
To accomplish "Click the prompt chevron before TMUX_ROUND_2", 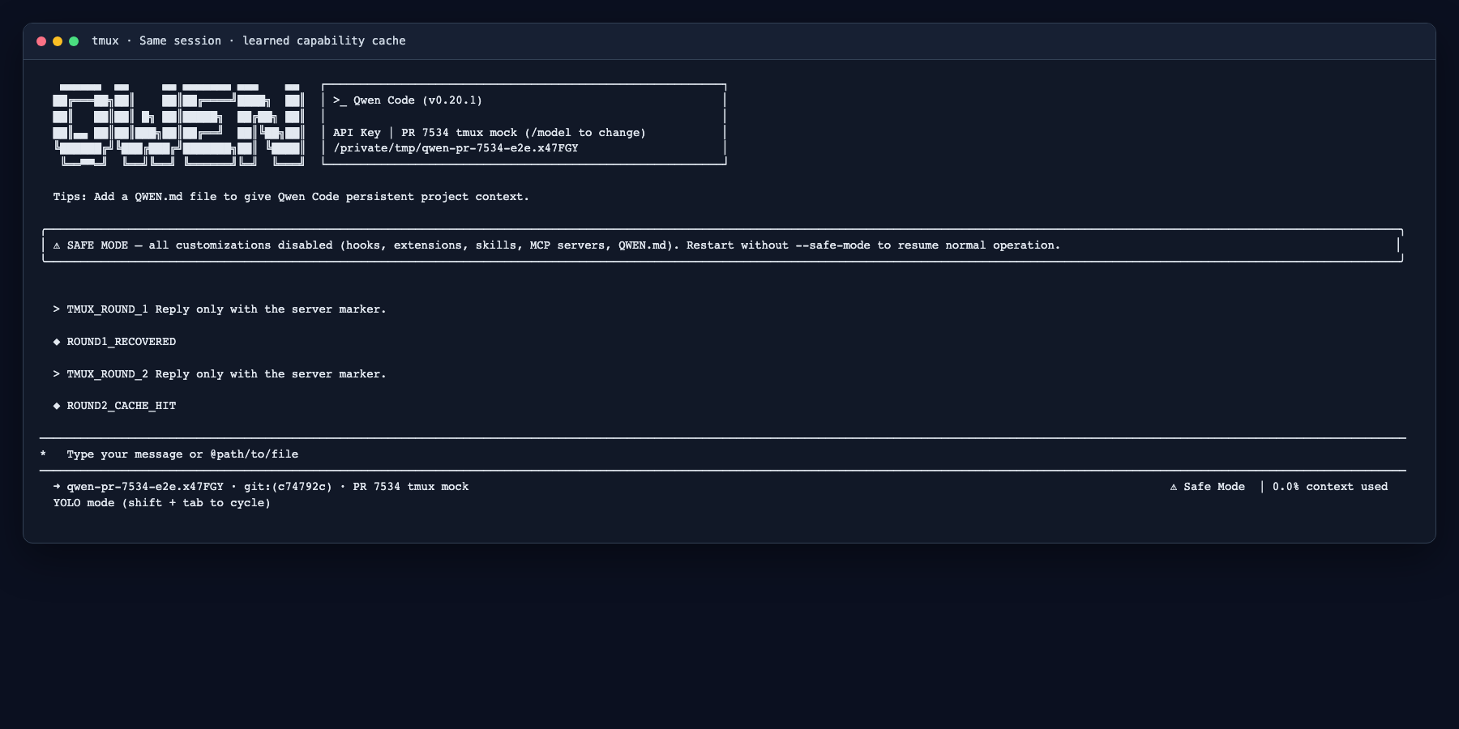I will (x=57, y=374).
